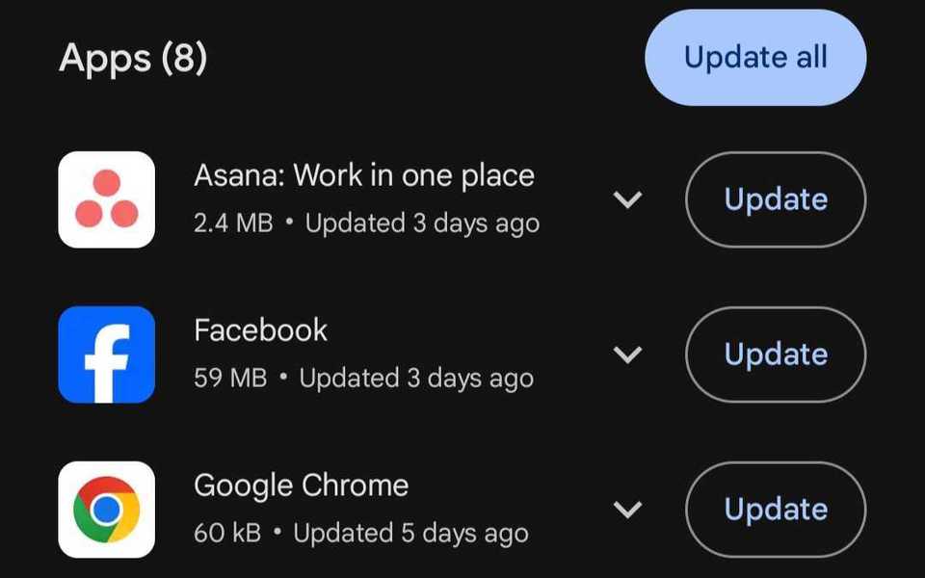Update the Google Chrome app
This screenshot has width=925, height=578.
776,510
